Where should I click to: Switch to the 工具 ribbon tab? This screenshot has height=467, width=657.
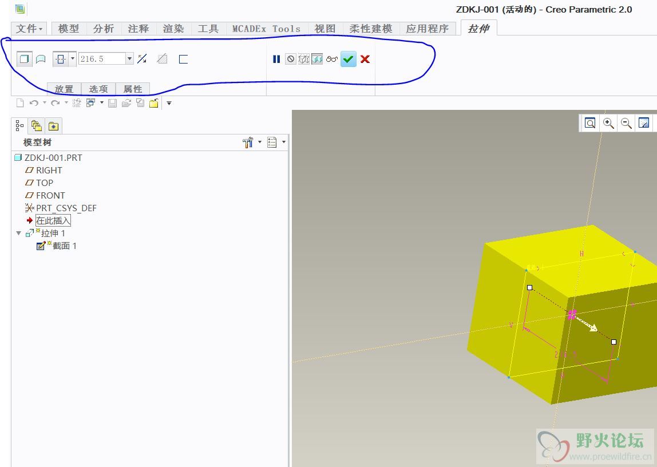pos(208,29)
